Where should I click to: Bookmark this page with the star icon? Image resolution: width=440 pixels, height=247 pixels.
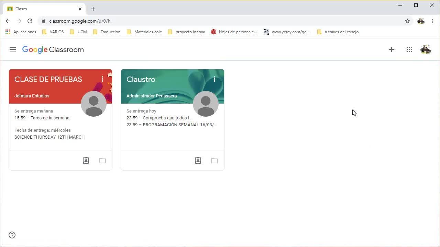coord(407,21)
